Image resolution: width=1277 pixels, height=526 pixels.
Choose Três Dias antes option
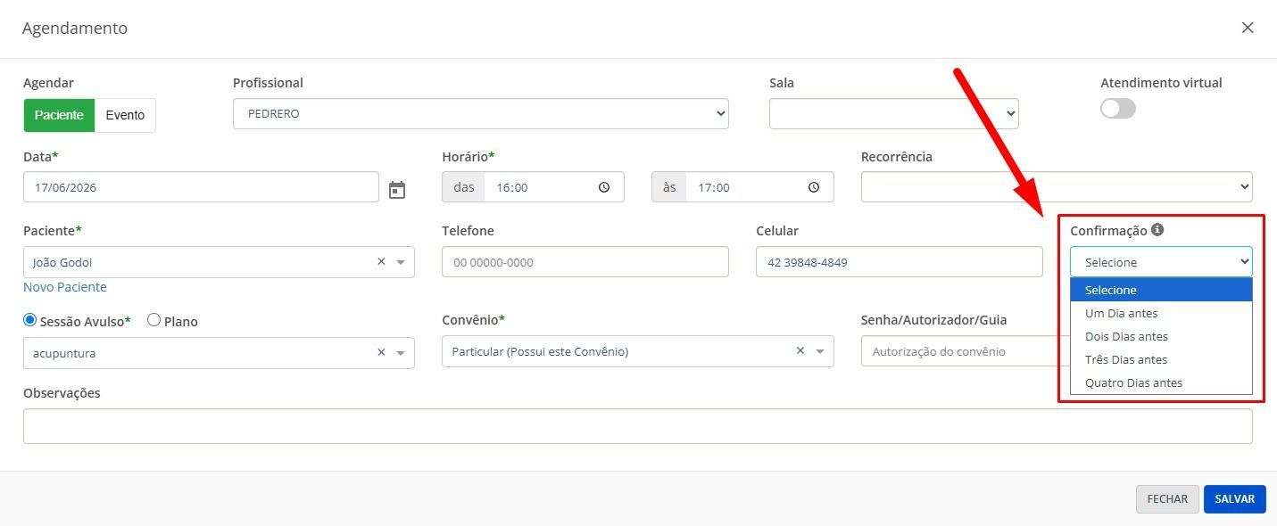tap(1161, 359)
